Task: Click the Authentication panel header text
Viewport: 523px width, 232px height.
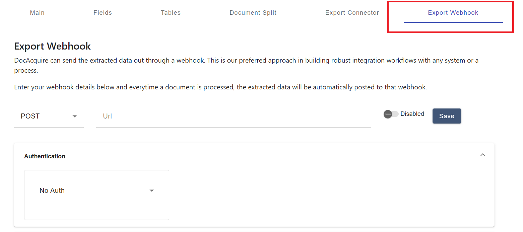Action: click(x=45, y=156)
